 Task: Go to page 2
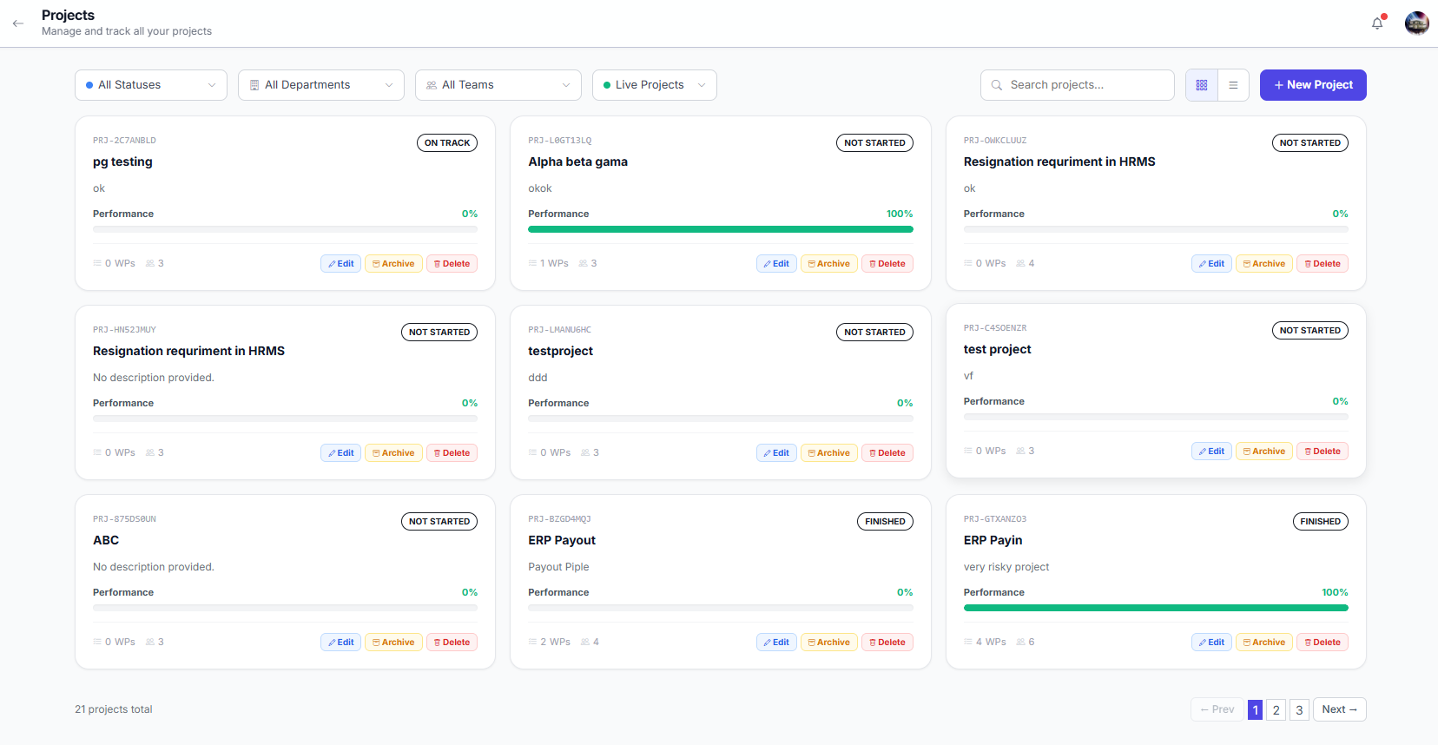(1276, 709)
